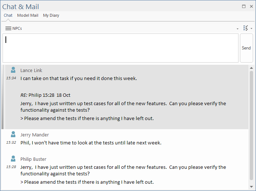Select the Chat tab
The image size is (256, 191).
tap(8, 16)
